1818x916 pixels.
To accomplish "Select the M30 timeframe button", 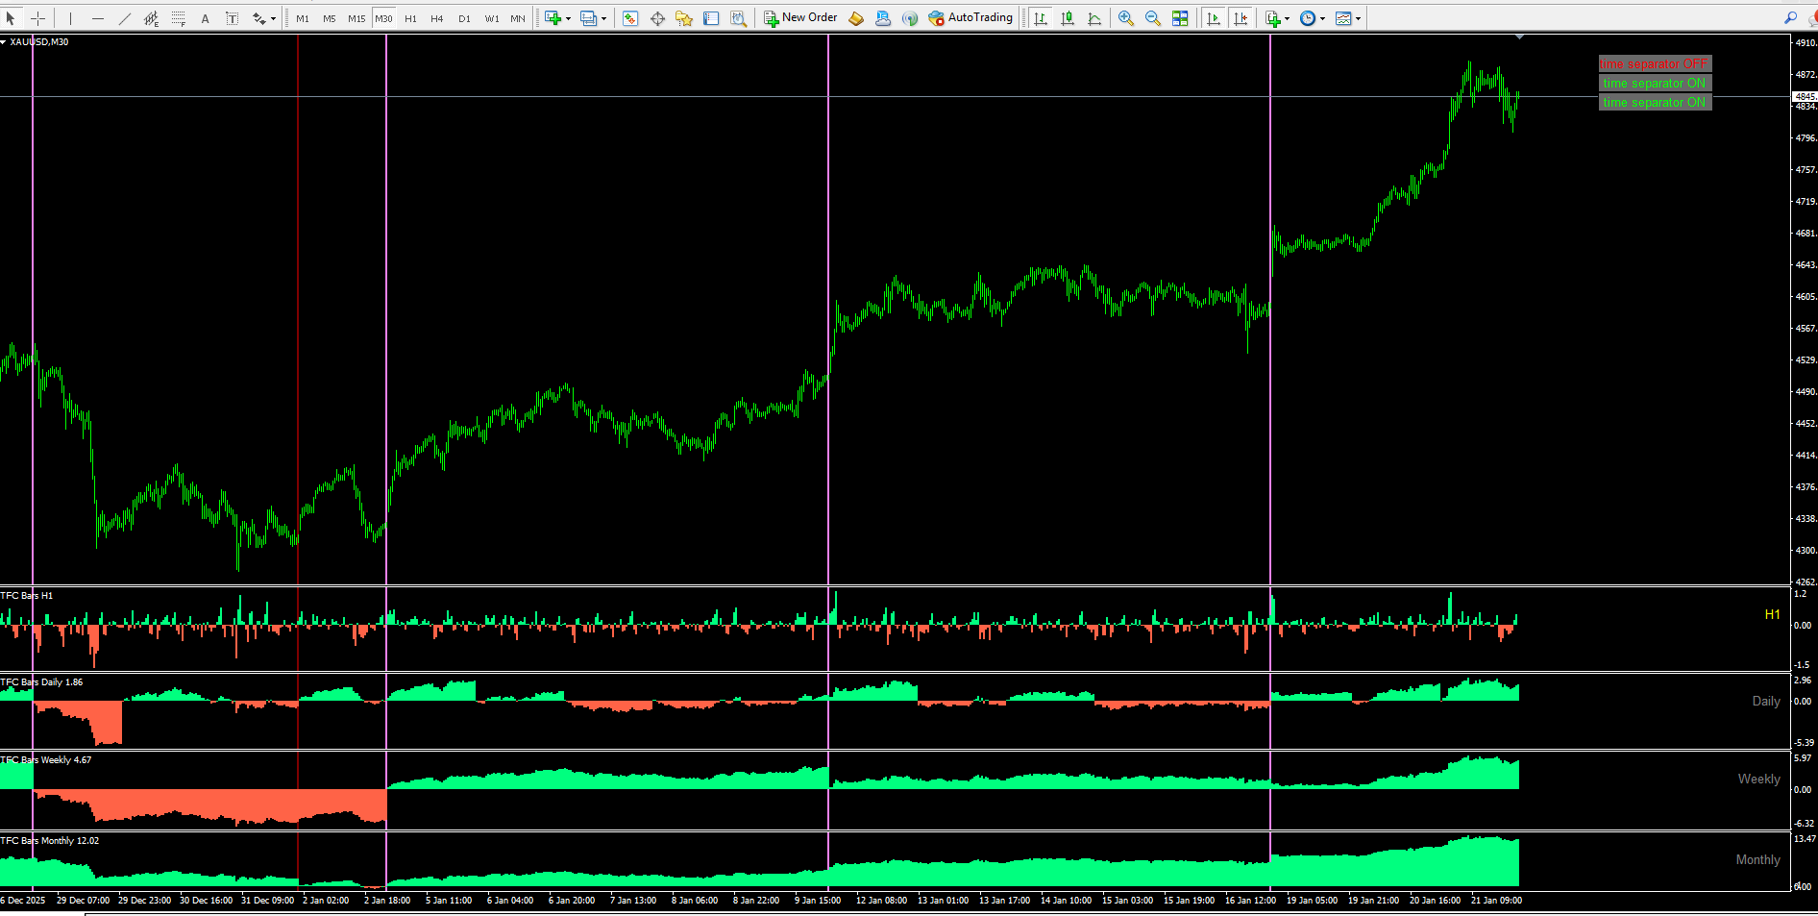I will (383, 18).
